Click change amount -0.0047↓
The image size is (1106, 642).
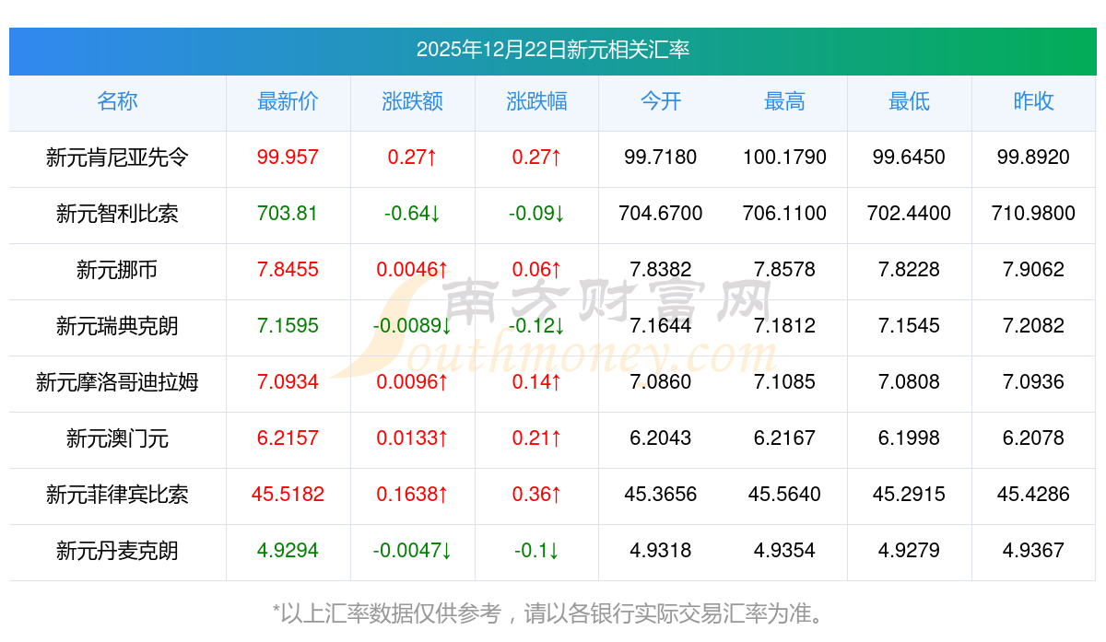(412, 551)
